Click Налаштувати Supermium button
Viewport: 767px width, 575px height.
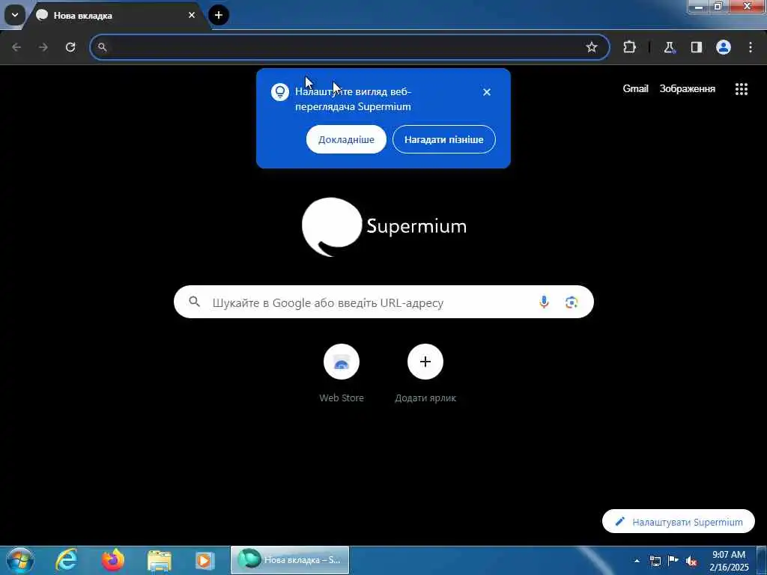click(x=679, y=522)
